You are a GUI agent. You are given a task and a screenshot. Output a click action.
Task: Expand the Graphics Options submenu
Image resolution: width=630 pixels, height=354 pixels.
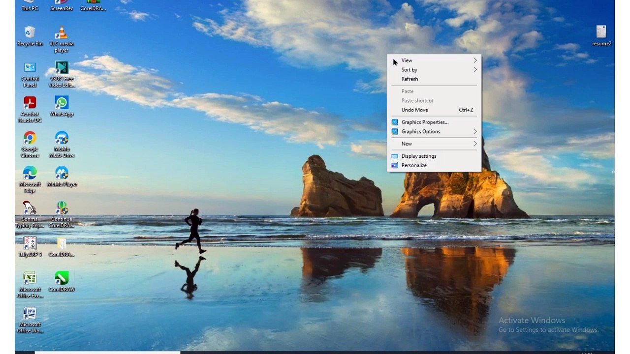(x=434, y=131)
